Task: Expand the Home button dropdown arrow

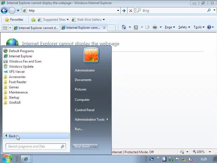Action: click(130, 27)
